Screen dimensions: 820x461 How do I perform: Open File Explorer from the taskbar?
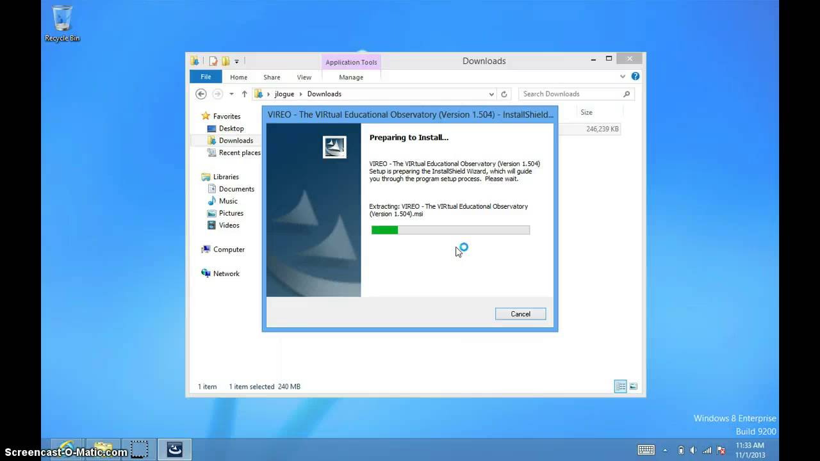point(102,449)
